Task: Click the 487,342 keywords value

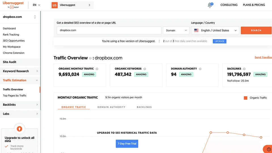Action: point(123,75)
